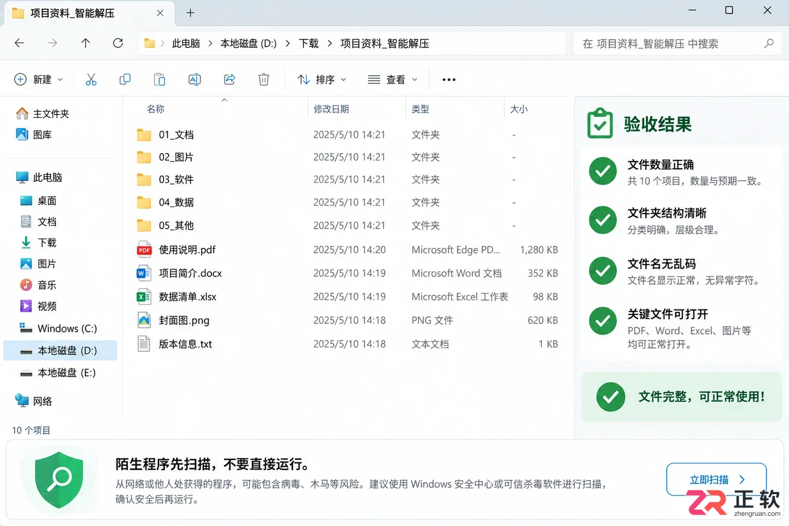Image resolution: width=789 pixels, height=526 pixels.
Task: Select 此电脑 in the sidebar
Action: pos(39,177)
